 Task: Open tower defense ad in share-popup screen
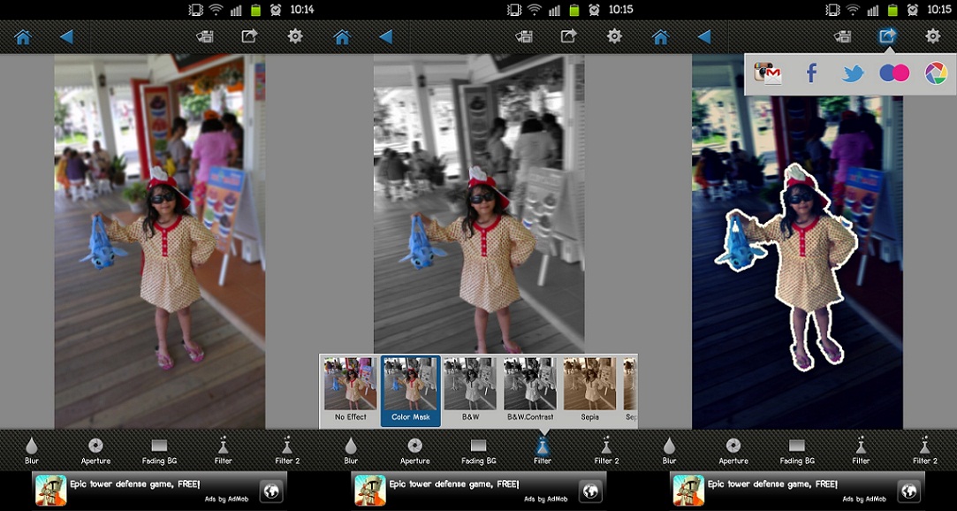pyautogui.click(x=772, y=484)
